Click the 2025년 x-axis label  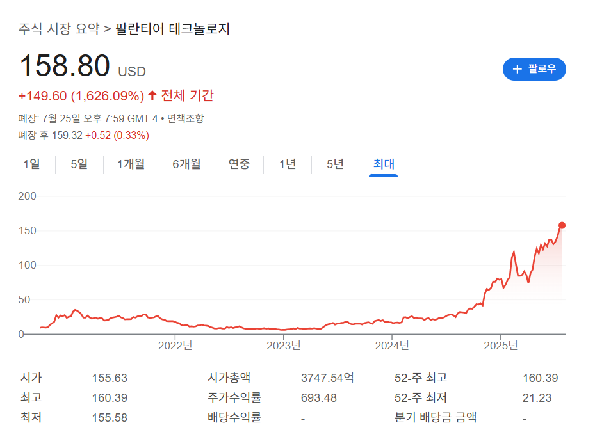click(x=500, y=346)
